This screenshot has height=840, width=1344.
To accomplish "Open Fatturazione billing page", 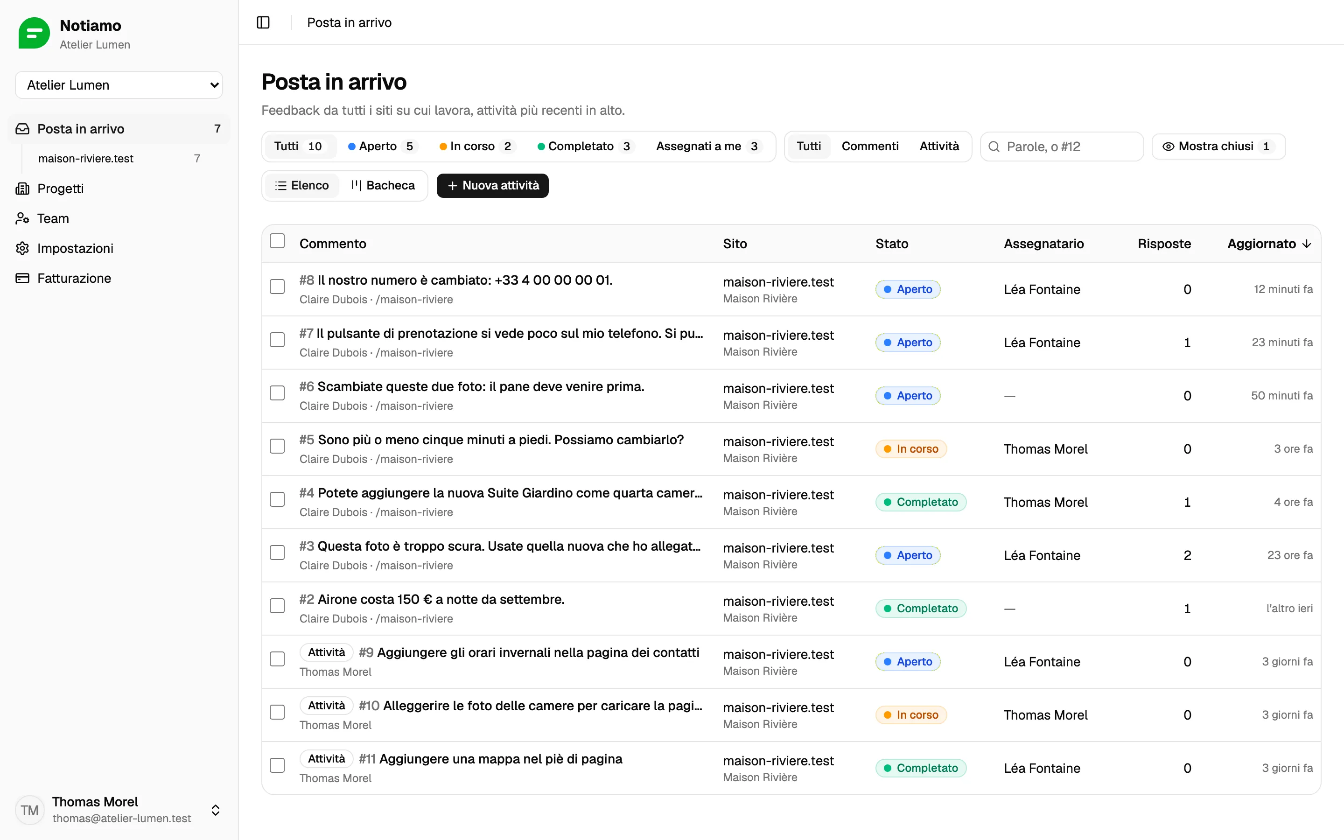I will click(119, 278).
